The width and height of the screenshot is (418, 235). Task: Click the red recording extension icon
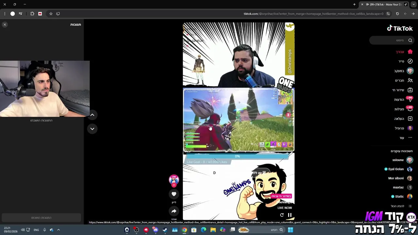40,14
